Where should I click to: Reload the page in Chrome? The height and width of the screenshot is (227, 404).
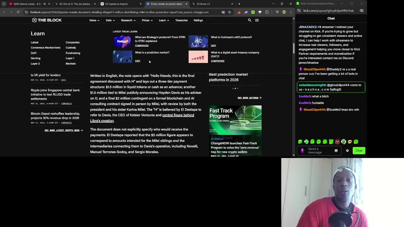click(18, 12)
